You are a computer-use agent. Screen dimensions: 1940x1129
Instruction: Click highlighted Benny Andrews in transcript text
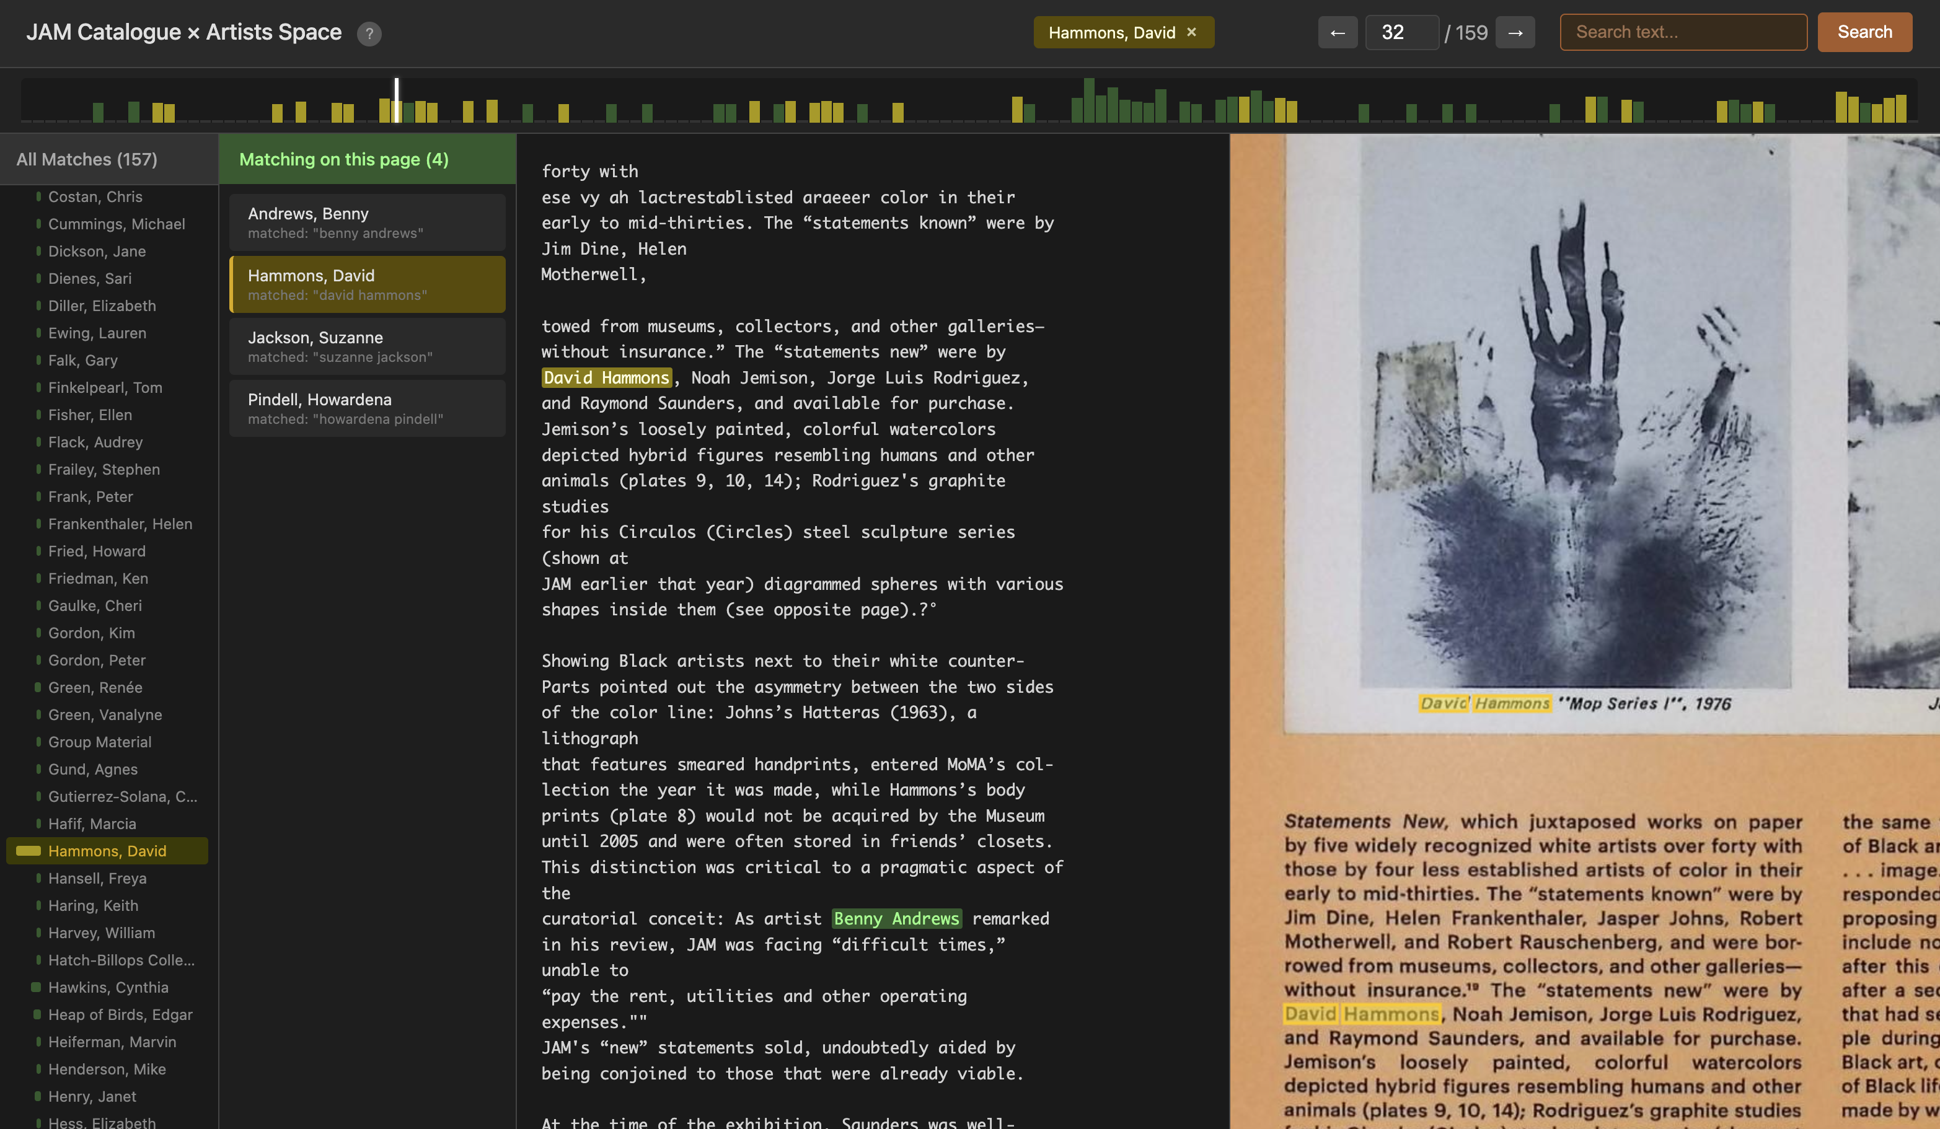click(x=896, y=918)
